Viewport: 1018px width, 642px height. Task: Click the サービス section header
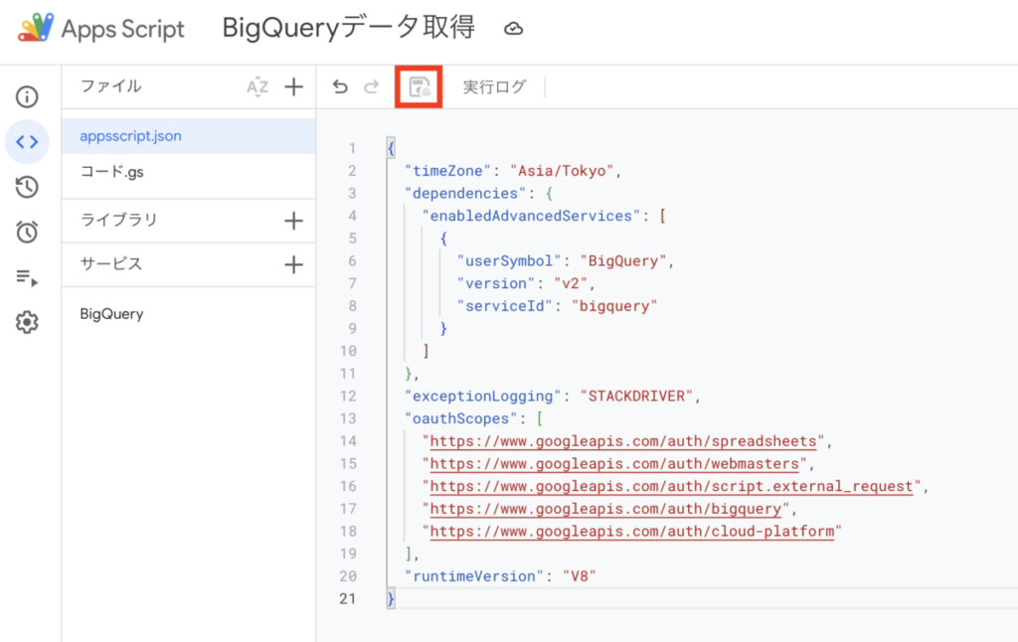click(x=110, y=263)
